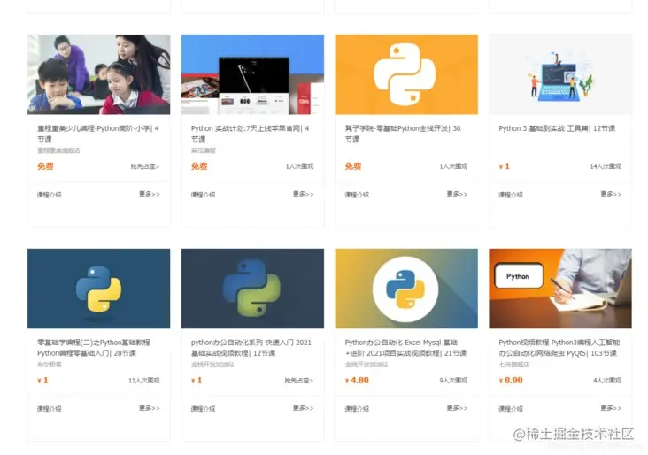Click the '14人次围观' view count
Image resolution: width=648 pixels, height=455 pixels.
coord(606,166)
